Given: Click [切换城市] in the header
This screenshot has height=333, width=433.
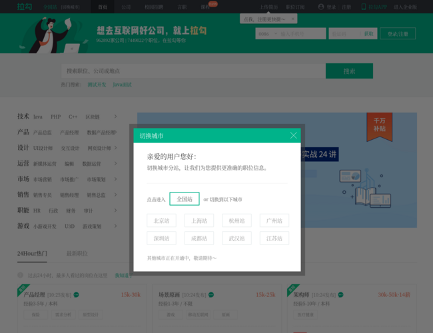Looking at the screenshot, I should 70,7.
